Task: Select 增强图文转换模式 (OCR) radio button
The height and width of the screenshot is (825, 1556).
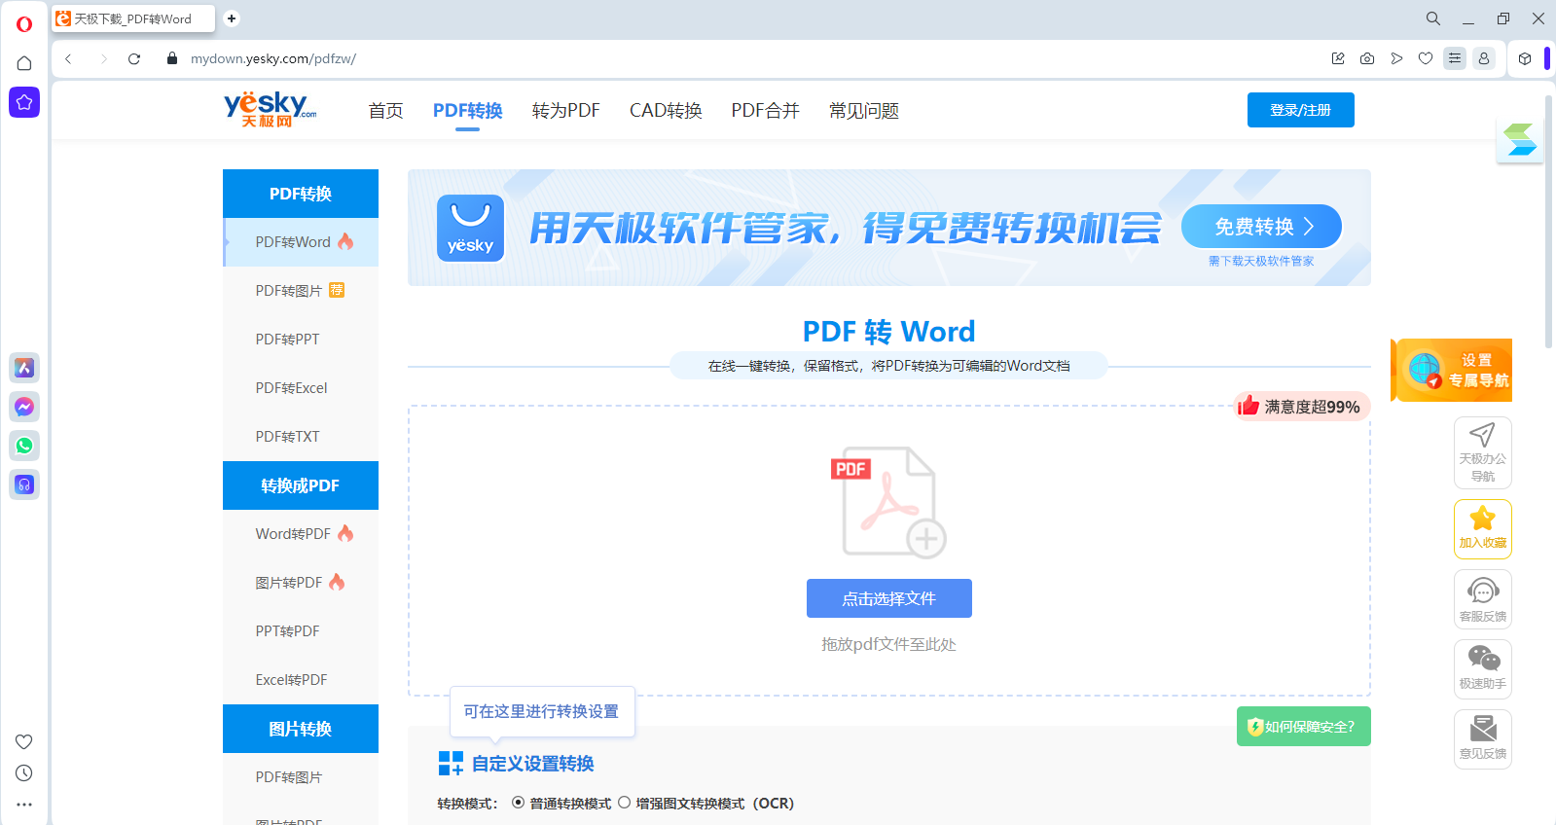Action: [x=624, y=803]
